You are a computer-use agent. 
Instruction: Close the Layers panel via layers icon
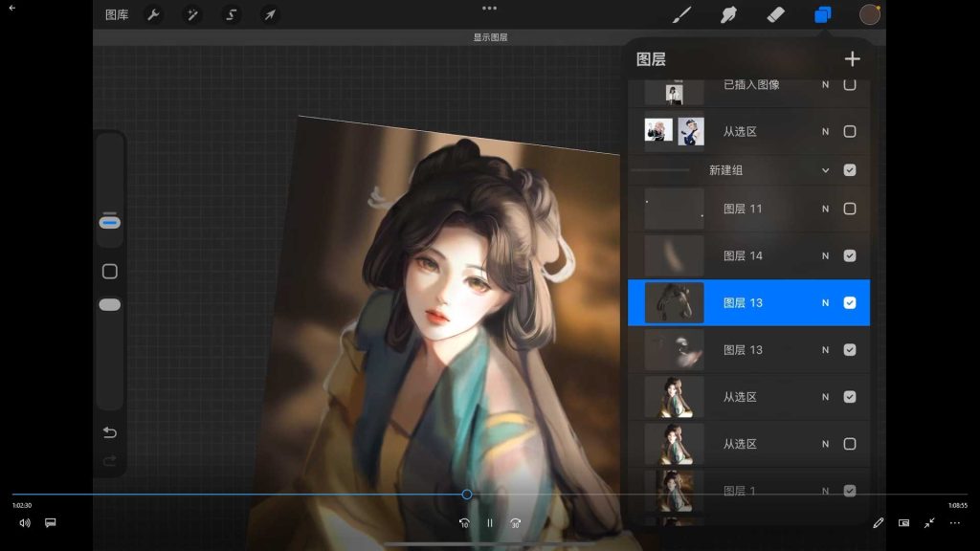pyautogui.click(x=822, y=14)
